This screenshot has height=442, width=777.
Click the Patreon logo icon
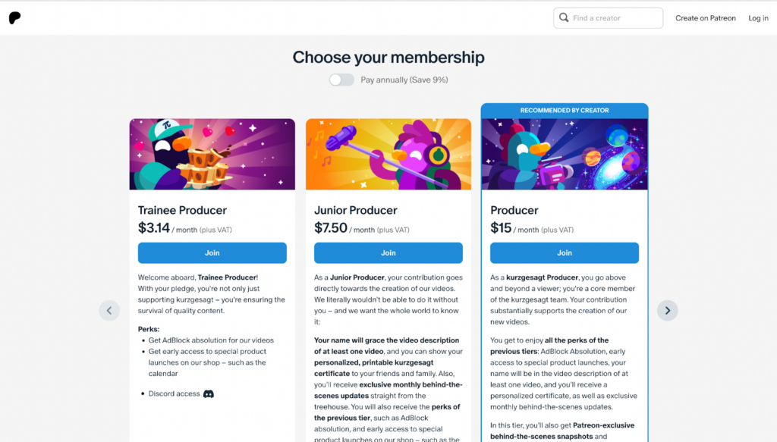coord(15,18)
